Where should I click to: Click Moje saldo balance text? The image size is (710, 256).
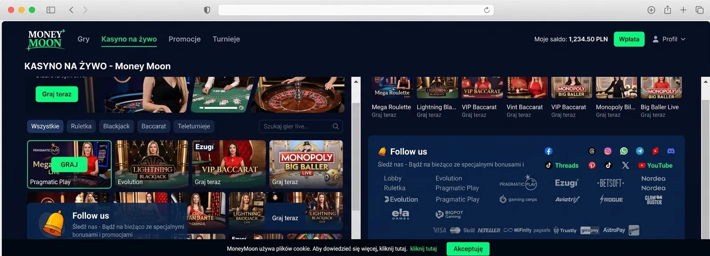[571, 39]
